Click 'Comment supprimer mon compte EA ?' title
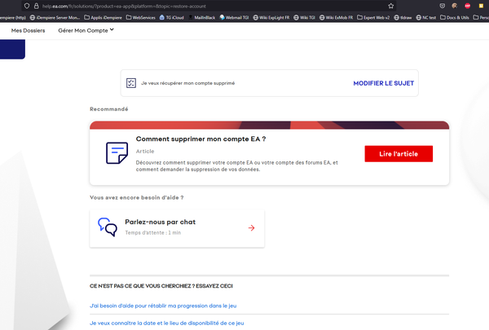Screen dimensions: 489x330 pyautogui.click(x=200, y=139)
